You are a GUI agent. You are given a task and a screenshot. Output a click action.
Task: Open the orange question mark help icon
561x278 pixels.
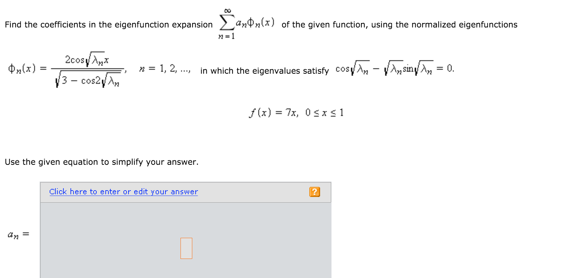point(314,192)
